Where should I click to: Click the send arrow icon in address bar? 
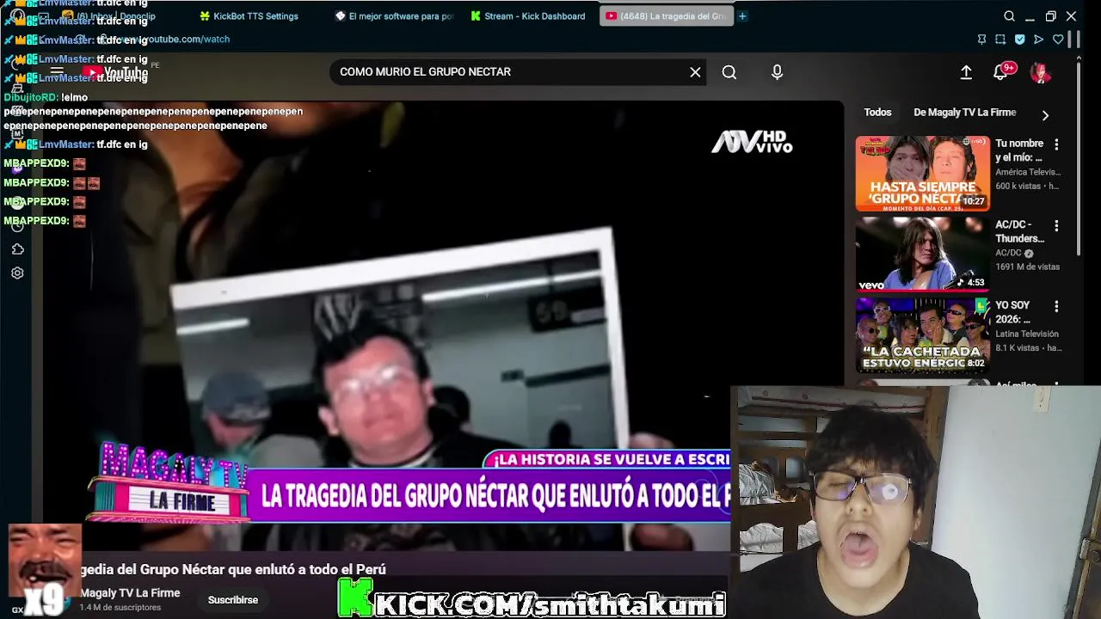pyautogui.click(x=1038, y=40)
